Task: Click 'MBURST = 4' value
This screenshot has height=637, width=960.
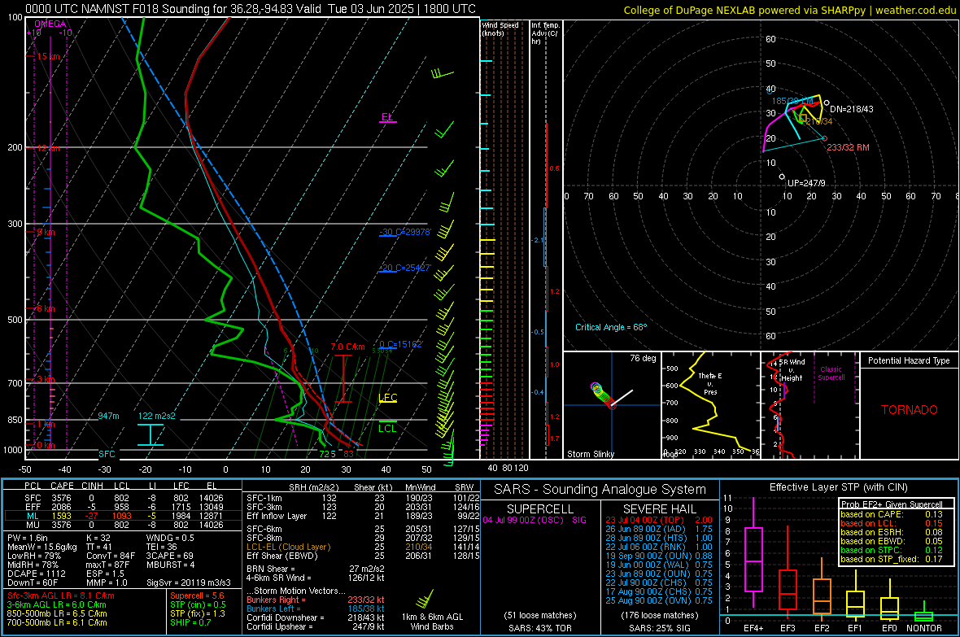Action: (x=170, y=565)
